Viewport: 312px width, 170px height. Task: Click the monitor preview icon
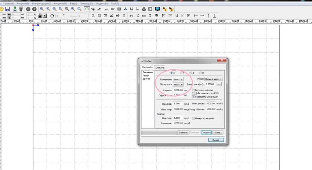click(157, 8)
